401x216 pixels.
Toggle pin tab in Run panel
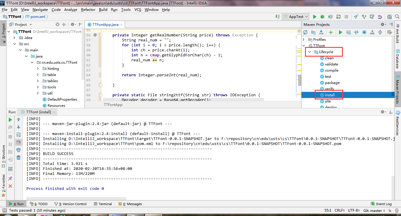point(10,178)
